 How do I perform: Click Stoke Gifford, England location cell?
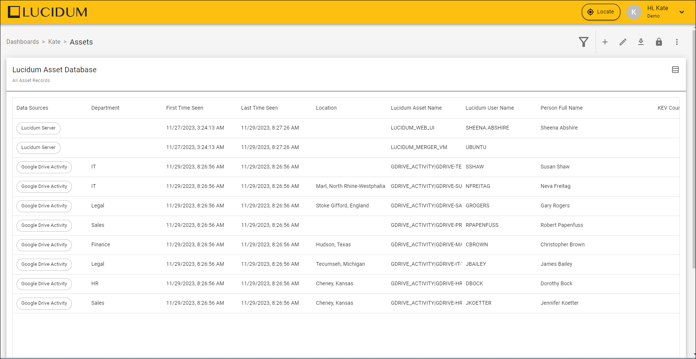tap(342, 206)
